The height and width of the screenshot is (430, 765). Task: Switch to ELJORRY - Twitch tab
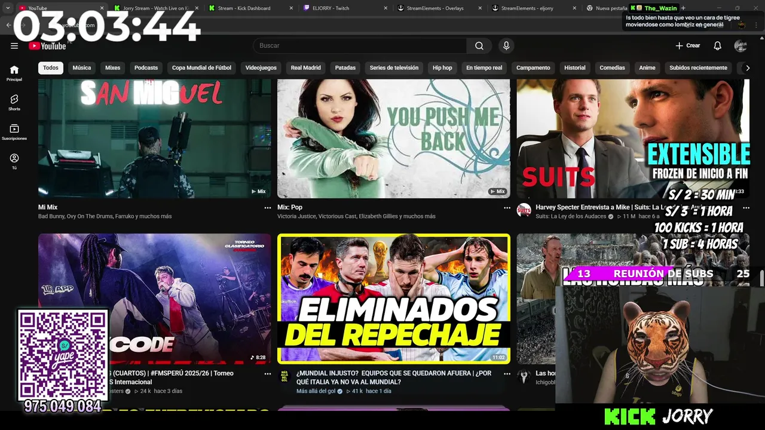coord(345,8)
